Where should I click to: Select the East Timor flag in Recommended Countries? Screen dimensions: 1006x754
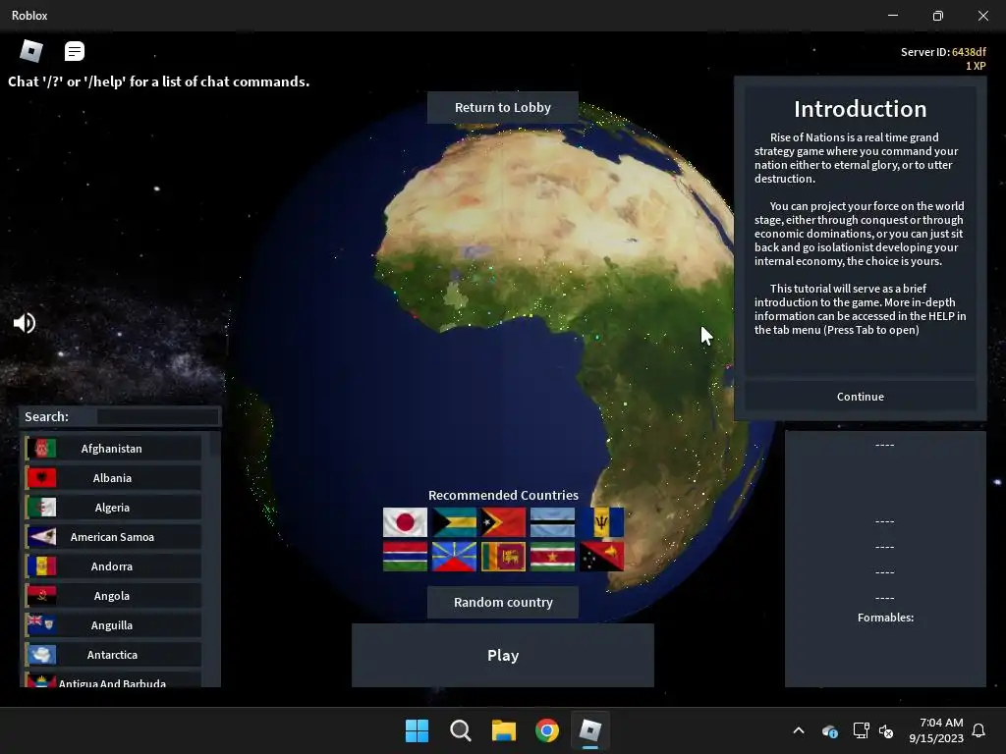pyautogui.click(x=503, y=522)
